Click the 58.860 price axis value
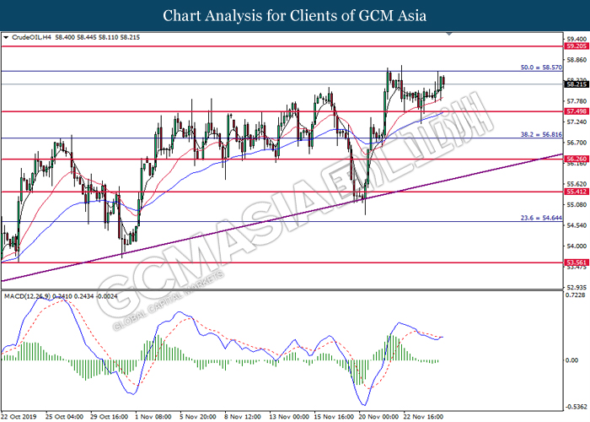The height and width of the screenshot is (422, 590). tap(577, 60)
